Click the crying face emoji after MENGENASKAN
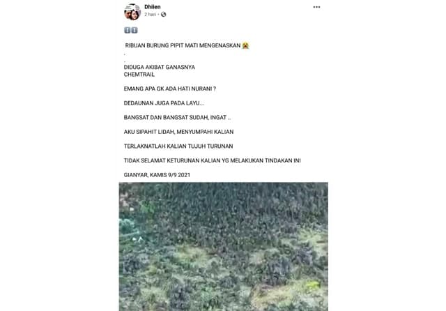 245,45
